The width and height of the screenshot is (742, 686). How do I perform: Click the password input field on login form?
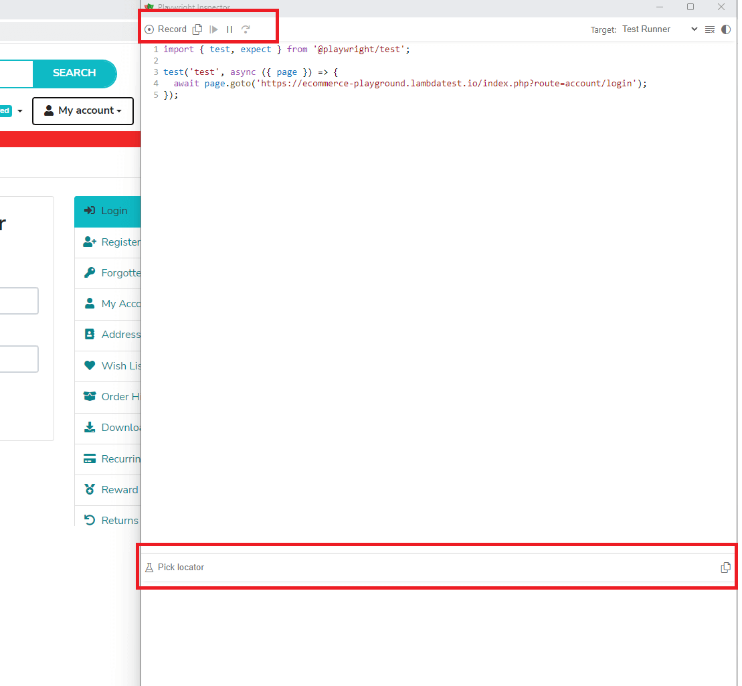[19, 359]
